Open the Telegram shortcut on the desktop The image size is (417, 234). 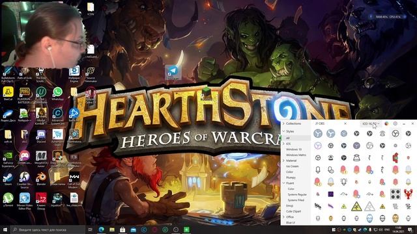(173, 73)
